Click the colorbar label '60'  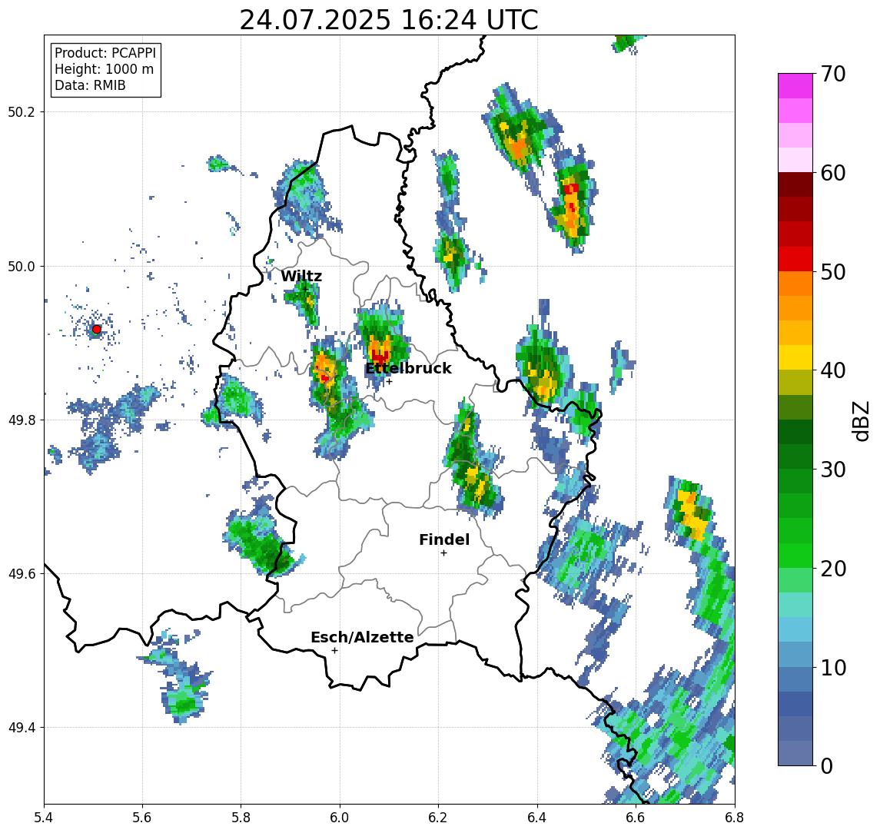tap(833, 174)
